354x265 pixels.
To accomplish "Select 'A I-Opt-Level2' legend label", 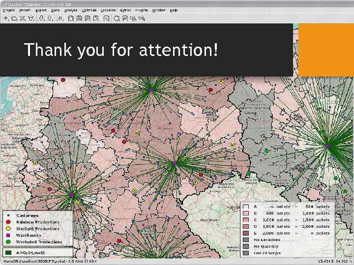I will coord(30,253).
